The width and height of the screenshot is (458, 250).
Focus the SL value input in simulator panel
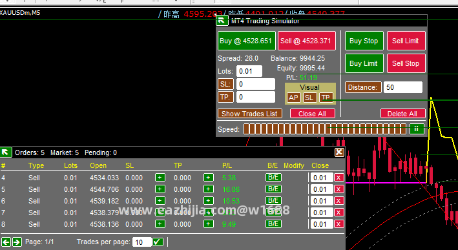(x=256, y=84)
